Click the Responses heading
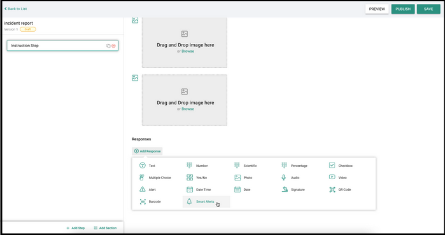 point(141,139)
